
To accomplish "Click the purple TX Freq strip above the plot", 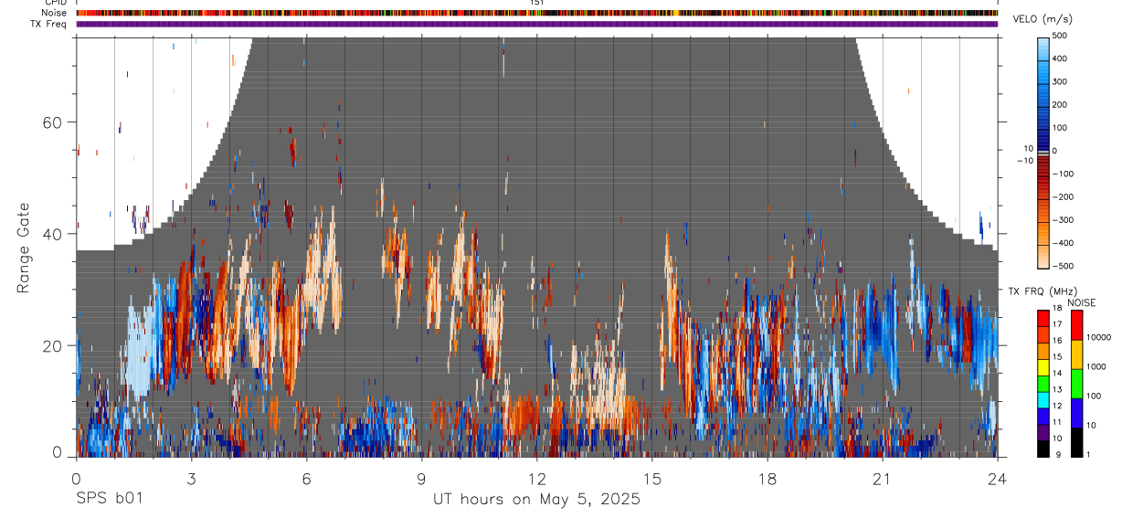I will [x=536, y=24].
